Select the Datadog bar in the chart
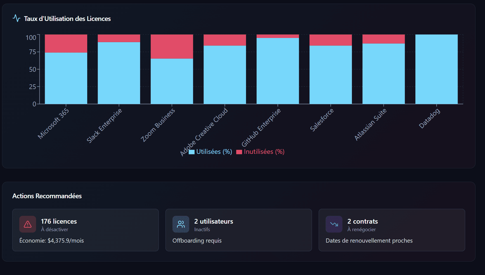Image resolution: width=485 pixels, height=275 pixels. [x=436, y=69]
